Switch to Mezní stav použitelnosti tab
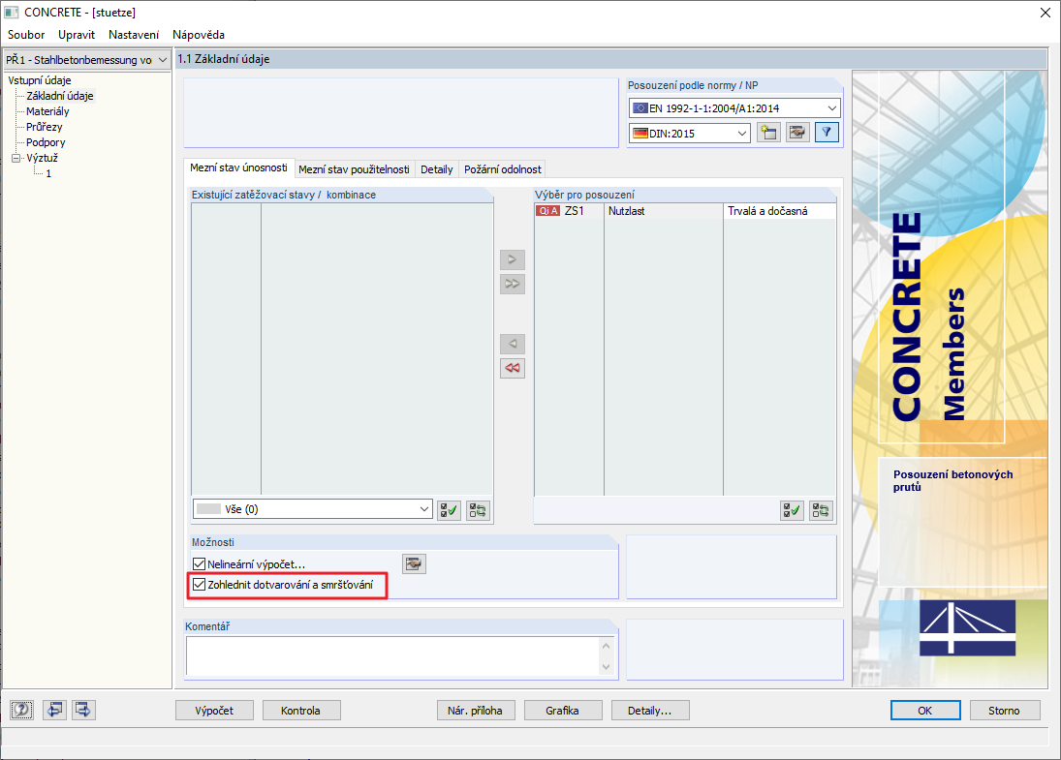Viewport: 1061px width, 760px height. click(354, 169)
